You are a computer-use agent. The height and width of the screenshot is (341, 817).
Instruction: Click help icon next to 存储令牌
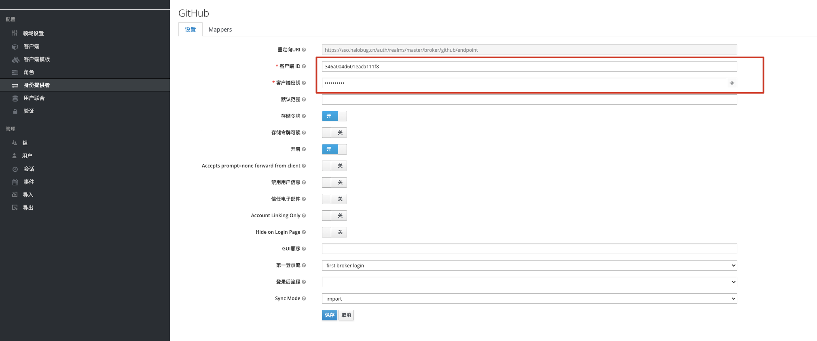tap(304, 116)
